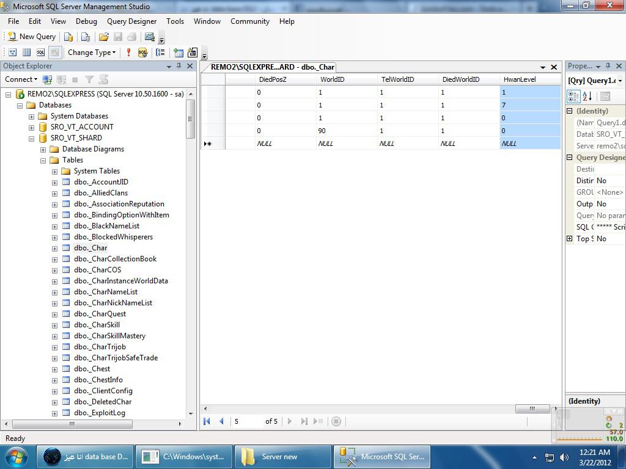626x469 pixels.
Task: Collapse Query Designer section in Properties
Action: pyautogui.click(x=570, y=157)
